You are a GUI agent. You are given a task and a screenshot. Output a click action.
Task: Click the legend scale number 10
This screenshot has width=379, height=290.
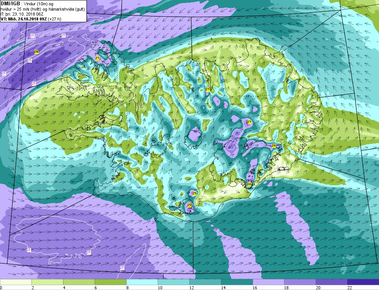click(160, 288)
